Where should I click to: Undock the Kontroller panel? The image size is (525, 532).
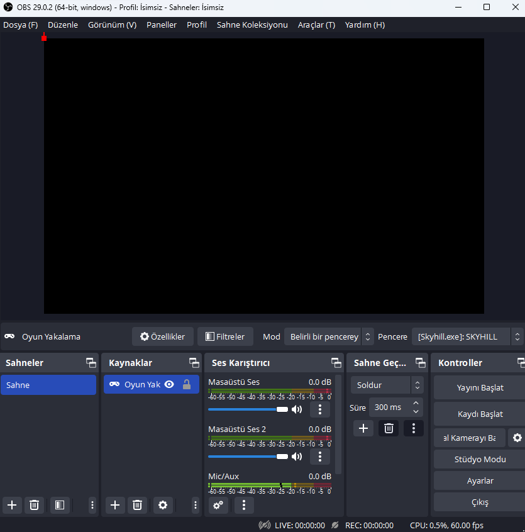(521, 363)
